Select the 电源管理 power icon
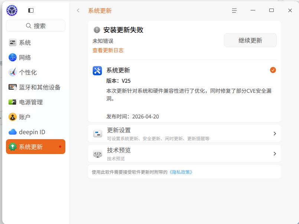Image resolution: width=299 pixels, height=224 pixels. (x=12, y=102)
